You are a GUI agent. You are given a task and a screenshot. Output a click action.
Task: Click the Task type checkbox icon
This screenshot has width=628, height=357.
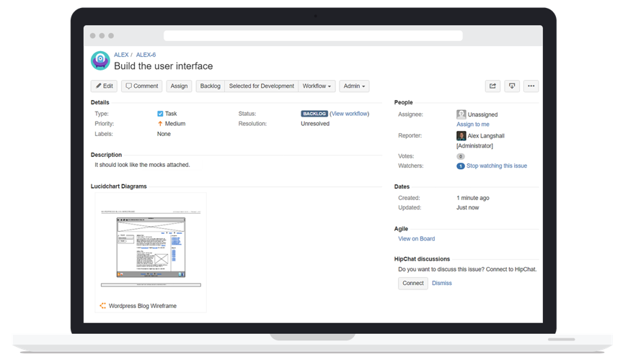[x=160, y=114]
